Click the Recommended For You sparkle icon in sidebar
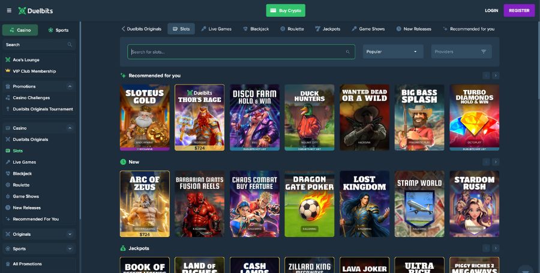This screenshot has height=273, width=540. coord(8,219)
